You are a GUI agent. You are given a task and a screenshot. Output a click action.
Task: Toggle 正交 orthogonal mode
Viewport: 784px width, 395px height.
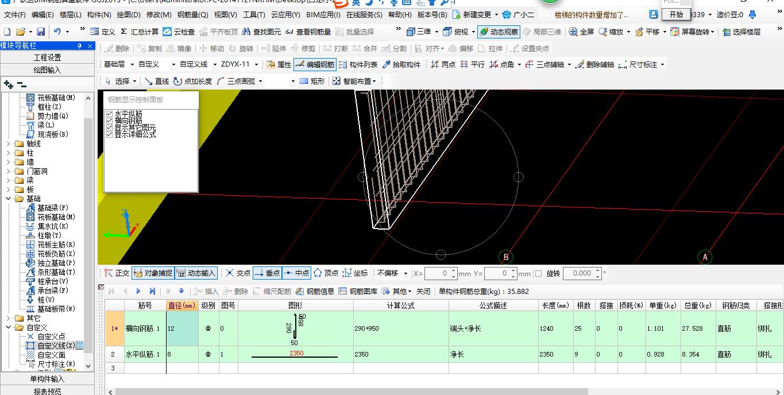pyautogui.click(x=117, y=273)
